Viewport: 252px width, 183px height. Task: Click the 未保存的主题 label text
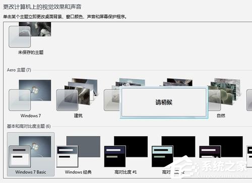(x=31, y=52)
